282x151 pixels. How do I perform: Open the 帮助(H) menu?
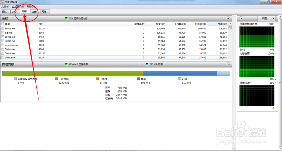pyautogui.click(x=31, y=7)
